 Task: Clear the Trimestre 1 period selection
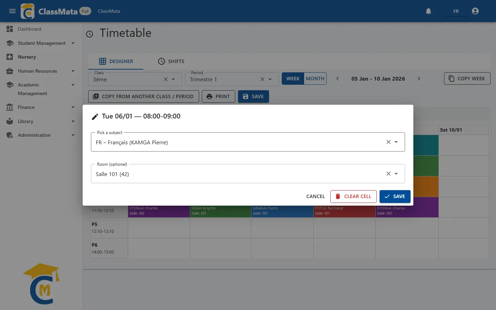pos(262,79)
